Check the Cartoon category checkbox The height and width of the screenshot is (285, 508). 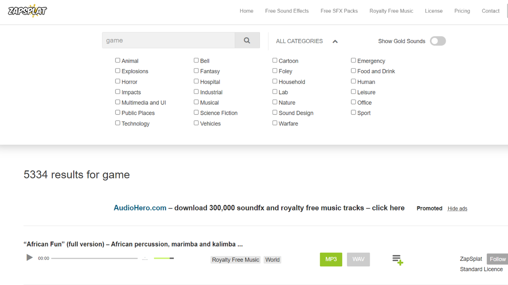pyautogui.click(x=275, y=60)
